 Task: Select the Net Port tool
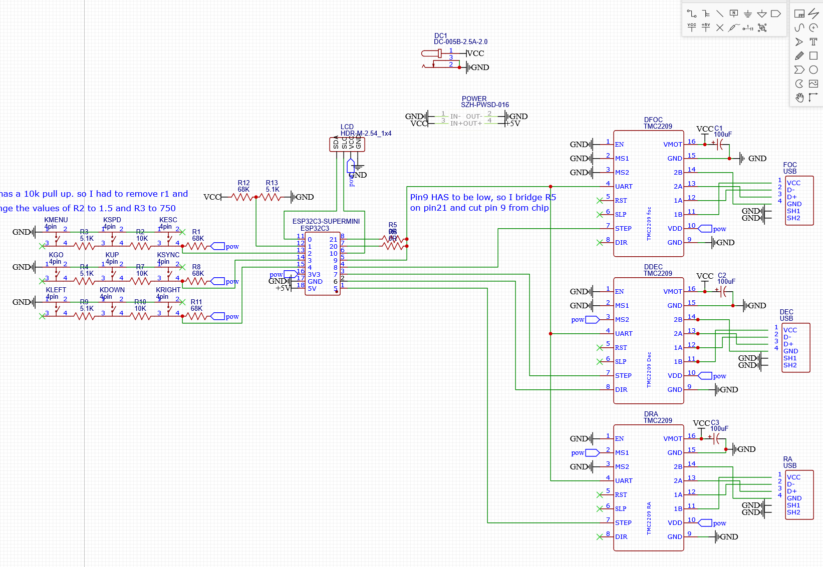[776, 14]
